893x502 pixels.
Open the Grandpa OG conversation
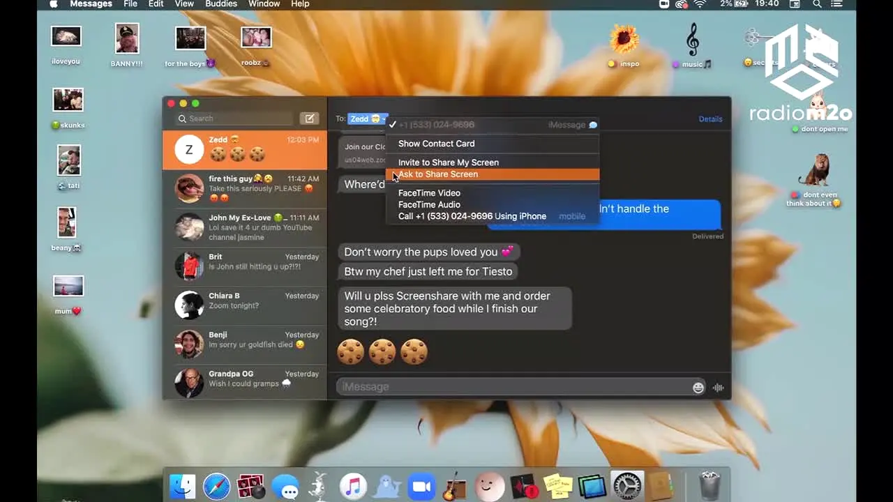pos(245,382)
